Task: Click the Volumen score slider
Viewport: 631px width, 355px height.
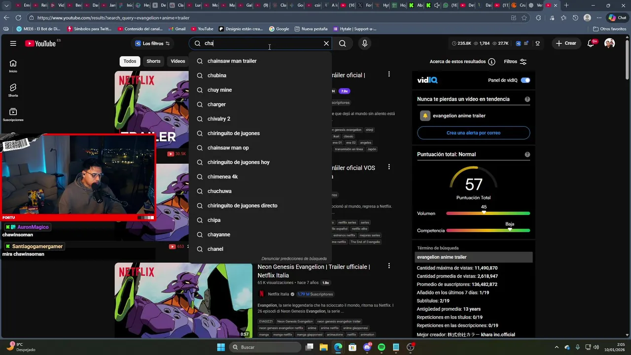Action: click(488, 213)
